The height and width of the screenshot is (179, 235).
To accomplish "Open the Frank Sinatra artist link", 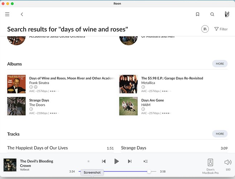I will pos(39,83).
